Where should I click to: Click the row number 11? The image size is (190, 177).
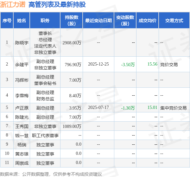(x=7, y=162)
